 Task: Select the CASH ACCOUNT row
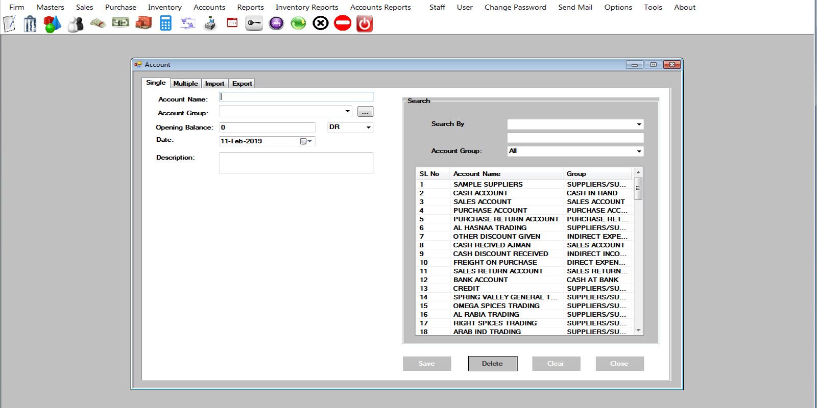click(524, 193)
